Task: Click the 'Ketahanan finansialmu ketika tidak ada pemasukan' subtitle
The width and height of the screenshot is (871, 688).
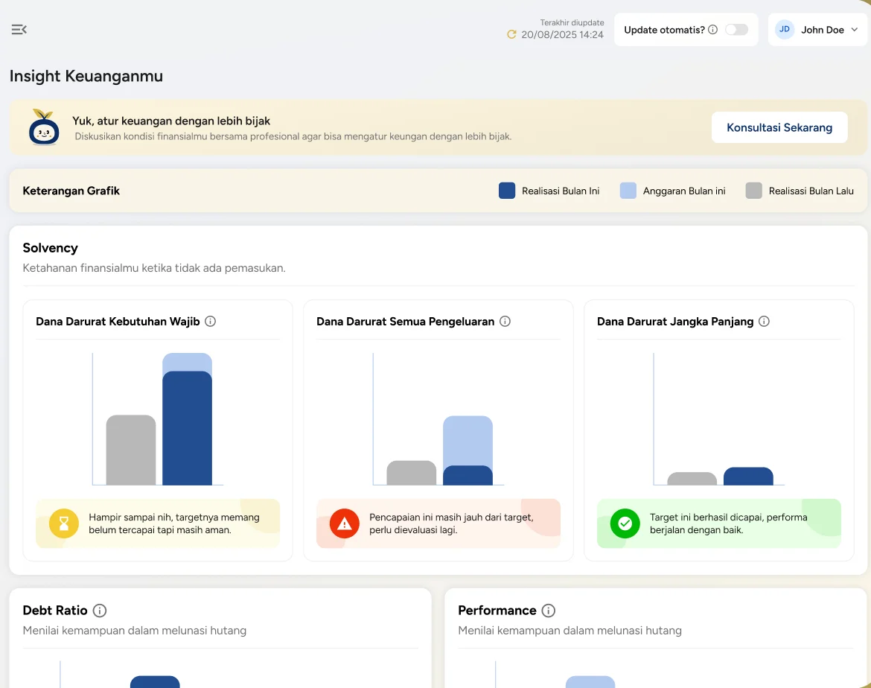Action: click(154, 268)
